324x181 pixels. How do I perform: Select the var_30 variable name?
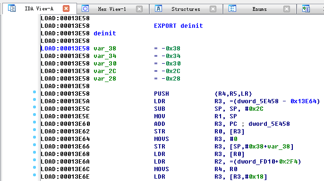105,64
